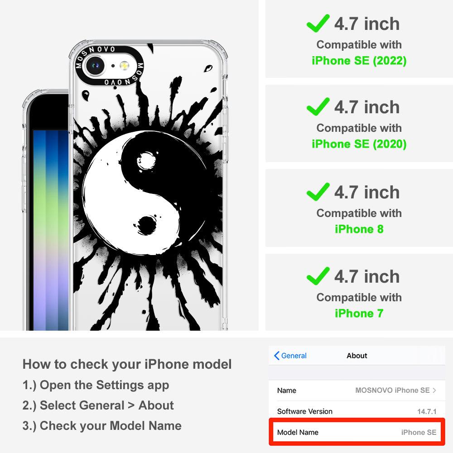Screen dimensions: 453x453
Task: Go back to General settings
Action: 290,356
